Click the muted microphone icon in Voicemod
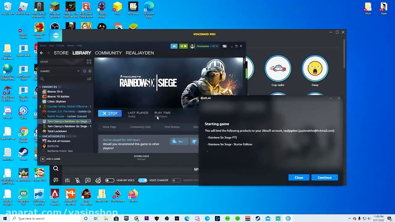This screenshot has width=395, height=222. pyautogui.click(x=78, y=180)
